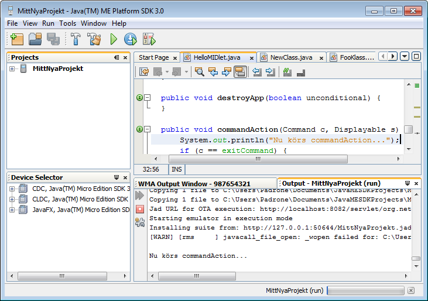The image size is (428, 301).
Task: Click the MittNyaProjekt run progress bar
Action: tap(366, 290)
